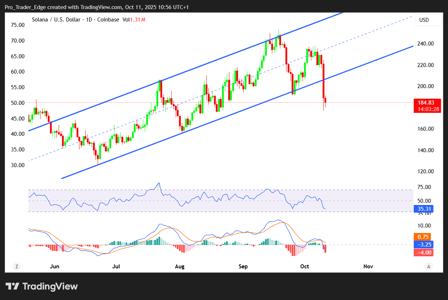Image resolution: width=448 pixels, height=300 pixels.
Task: Click the 240.00 level on price axis
Action: pos(425,44)
